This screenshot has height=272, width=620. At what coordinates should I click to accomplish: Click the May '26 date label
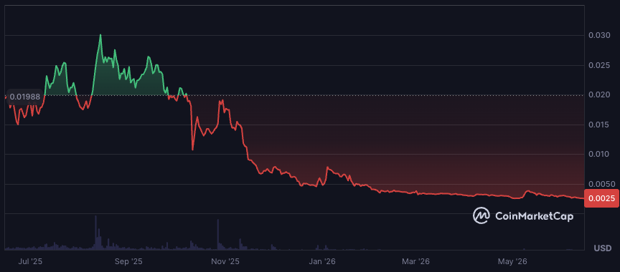[x=512, y=261]
